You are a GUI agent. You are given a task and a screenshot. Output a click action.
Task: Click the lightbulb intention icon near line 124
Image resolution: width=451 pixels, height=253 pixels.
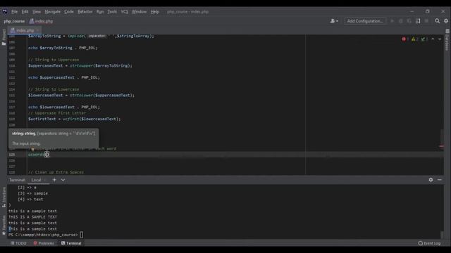pos(32,149)
